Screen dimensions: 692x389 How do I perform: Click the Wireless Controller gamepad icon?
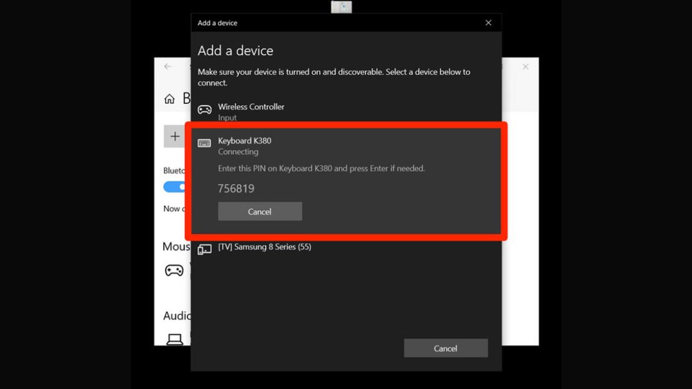[x=205, y=109]
